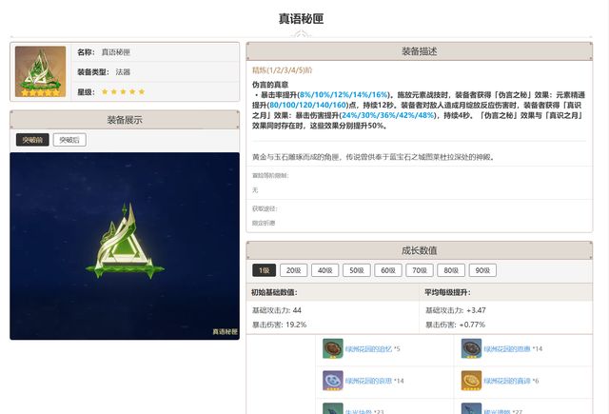This screenshot has height=414, width=609.
Task: Click the 精炼(1/2/3/4/5)阶 refinement label
Action: pos(282,70)
